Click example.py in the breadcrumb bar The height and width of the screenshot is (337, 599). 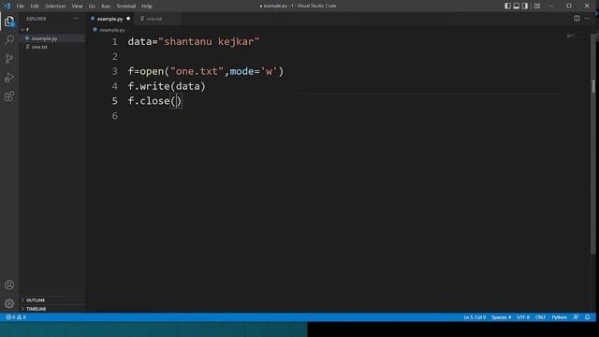pyautogui.click(x=112, y=30)
